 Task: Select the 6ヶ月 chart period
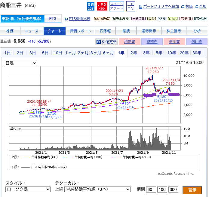pyautogui.click(x=108, y=53)
